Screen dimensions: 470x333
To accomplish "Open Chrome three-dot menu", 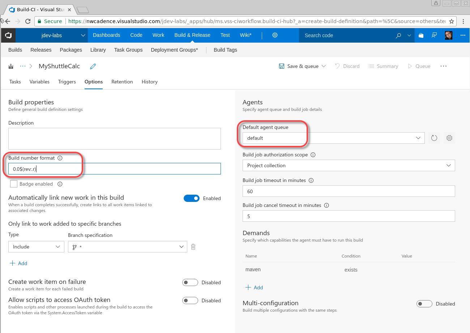I will [463, 21].
